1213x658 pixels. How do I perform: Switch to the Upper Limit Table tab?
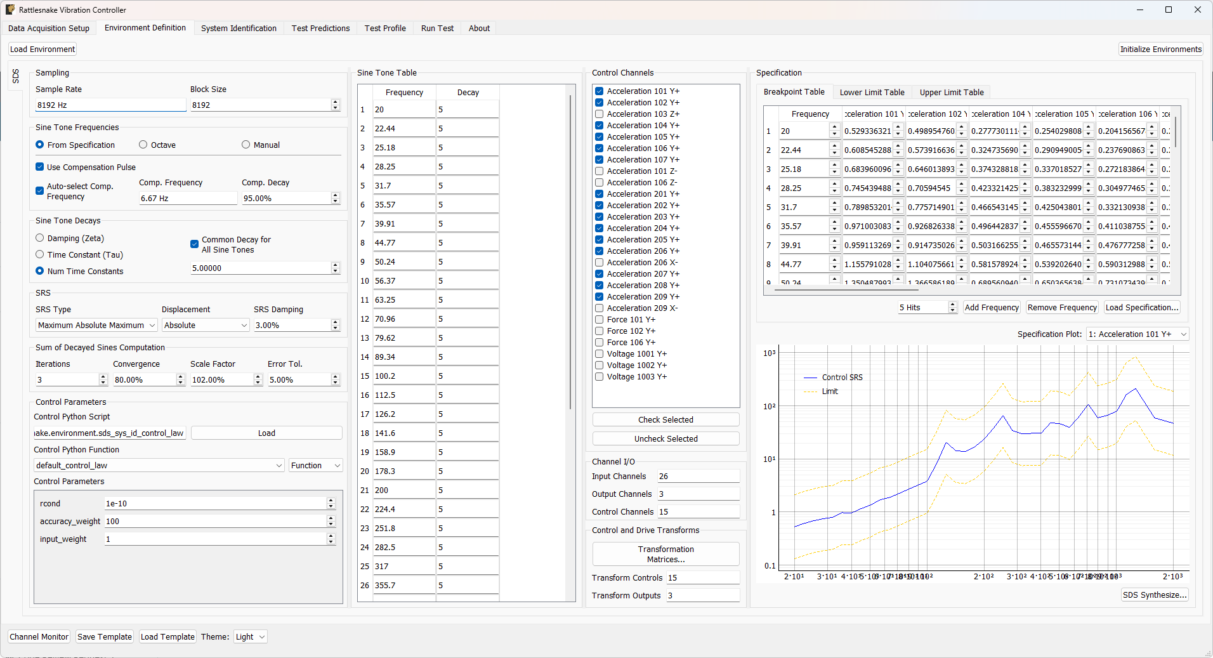pyautogui.click(x=952, y=92)
